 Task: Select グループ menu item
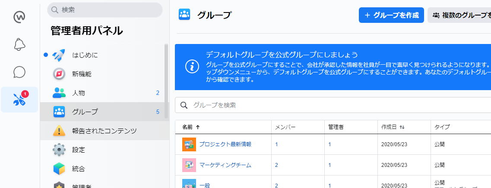tap(104, 112)
